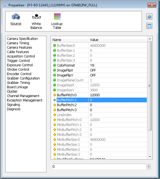Click the scrollbar down arrow in parameter list
This screenshot has width=160, height=179.
[x=150, y=157]
